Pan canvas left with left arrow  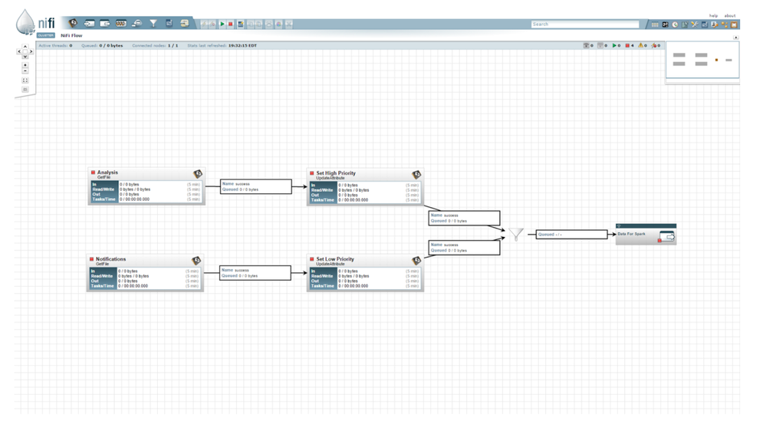click(x=19, y=51)
